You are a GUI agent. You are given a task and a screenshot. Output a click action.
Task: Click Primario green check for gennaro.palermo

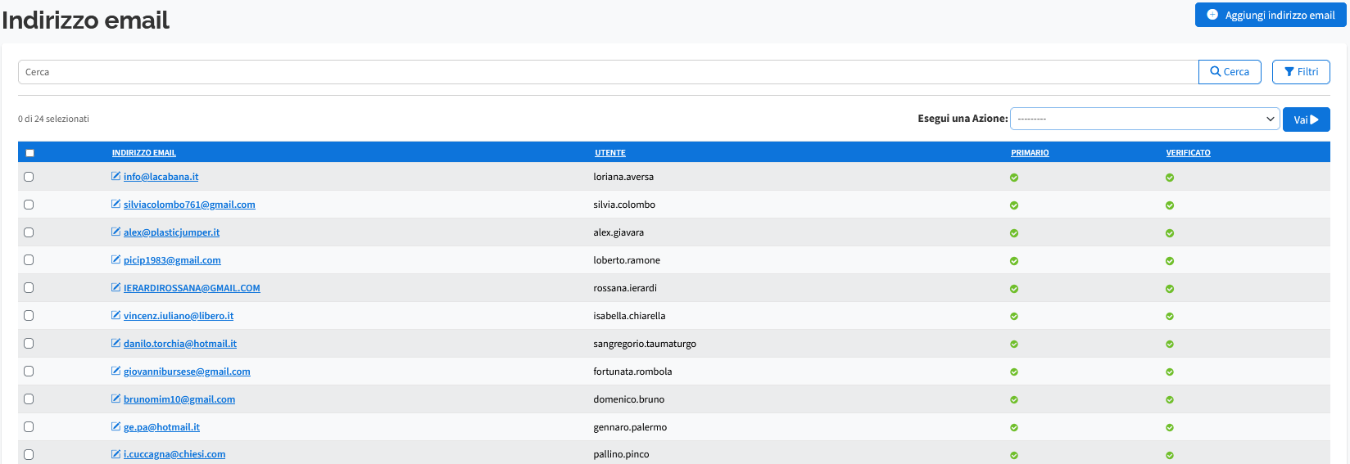click(x=1014, y=428)
